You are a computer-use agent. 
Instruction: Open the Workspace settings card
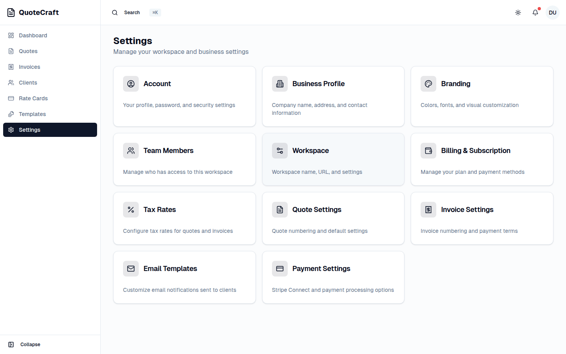333,159
